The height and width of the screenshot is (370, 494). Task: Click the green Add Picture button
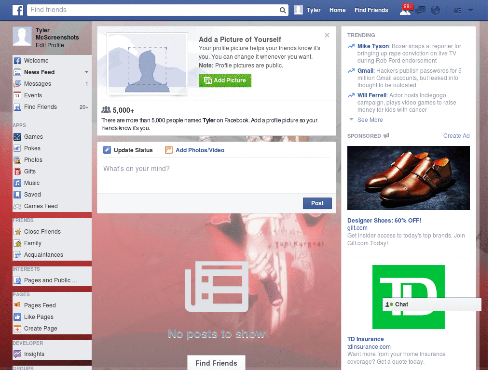(x=225, y=80)
